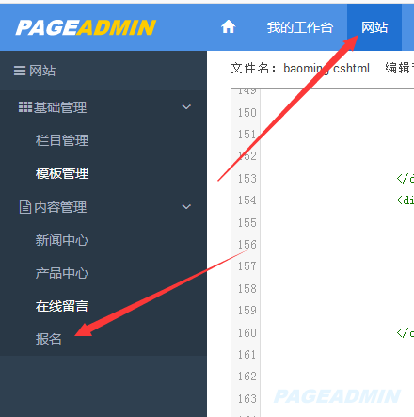
Task: Click line number 153 in the editor gutter
Action: [247, 179]
